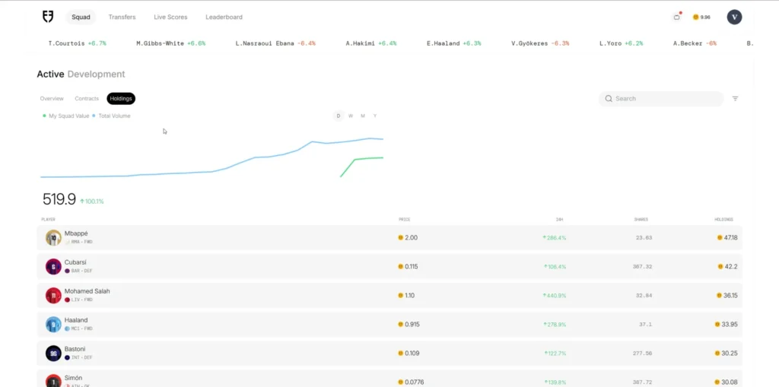Click into the Search field
Image resolution: width=779 pixels, height=387 pixels.
[x=662, y=99]
